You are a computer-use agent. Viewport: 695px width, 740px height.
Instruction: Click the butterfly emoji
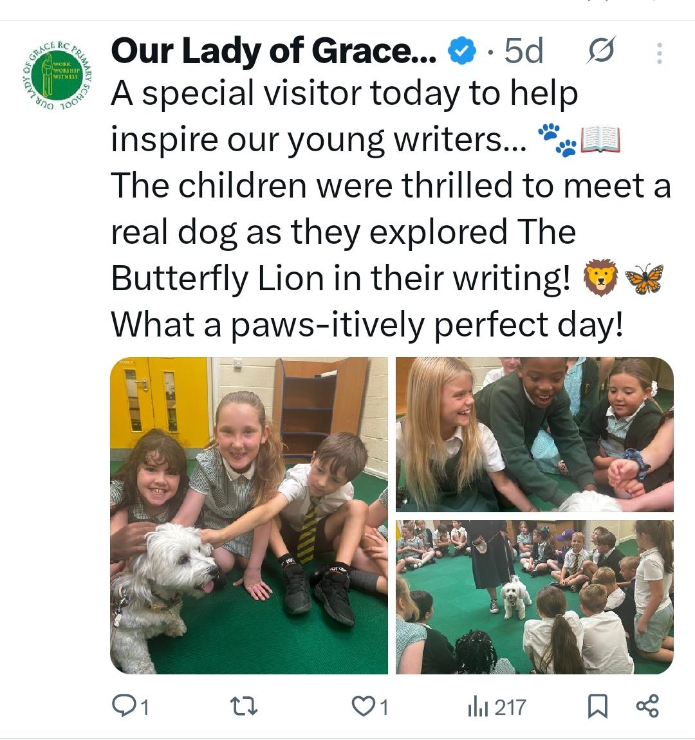tap(644, 279)
